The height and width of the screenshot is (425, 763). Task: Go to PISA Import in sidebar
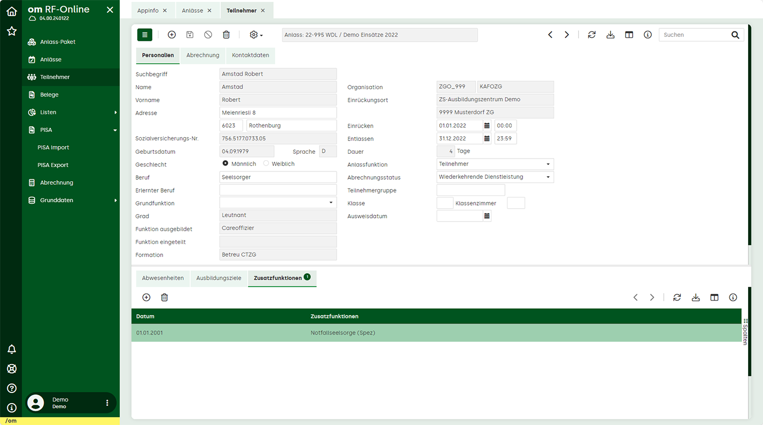[x=53, y=147]
